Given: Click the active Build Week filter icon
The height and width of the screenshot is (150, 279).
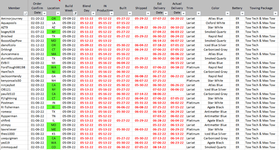Looking at the screenshot, I should coord(75,13).
